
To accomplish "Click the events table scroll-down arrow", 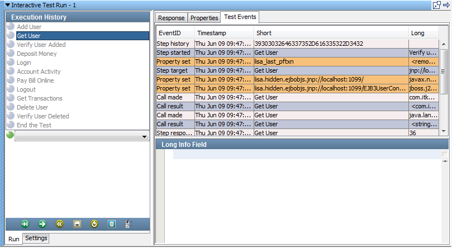I will pos(444,131).
